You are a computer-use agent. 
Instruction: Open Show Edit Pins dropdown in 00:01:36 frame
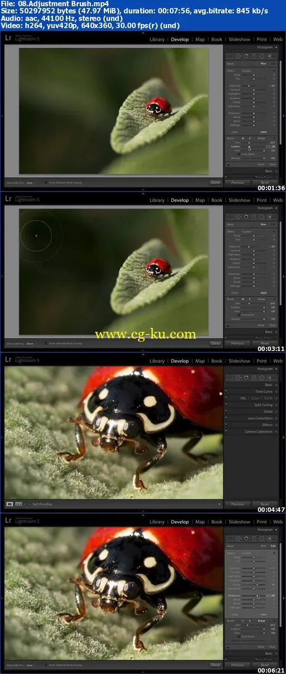(x=30, y=183)
